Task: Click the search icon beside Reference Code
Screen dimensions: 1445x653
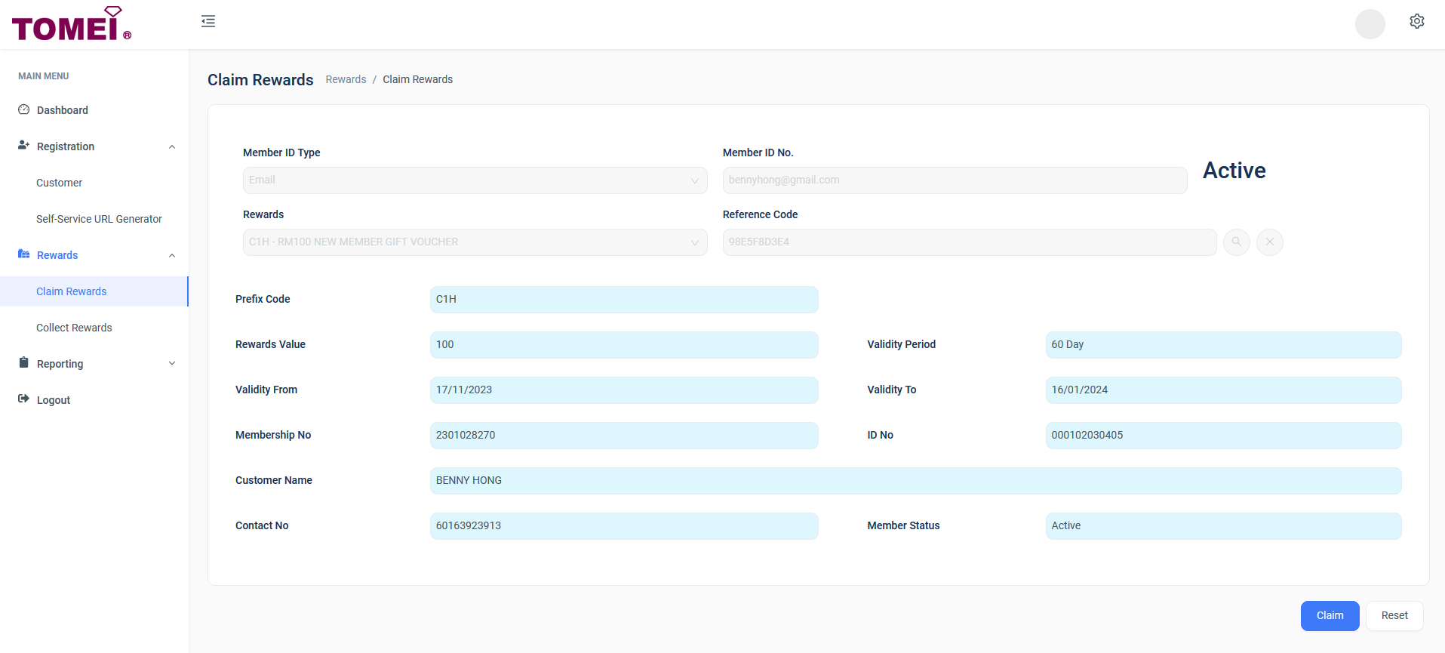Action: (x=1236, y=242)
